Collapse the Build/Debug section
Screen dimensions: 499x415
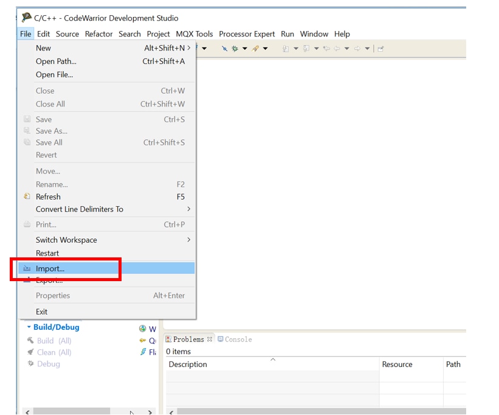coord(29,327)
